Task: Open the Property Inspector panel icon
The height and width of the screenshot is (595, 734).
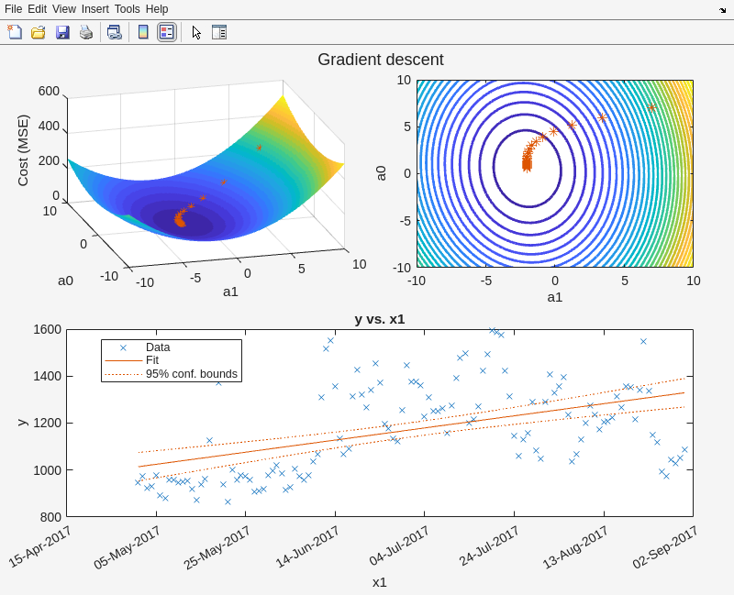Action: tap(219, 32)
